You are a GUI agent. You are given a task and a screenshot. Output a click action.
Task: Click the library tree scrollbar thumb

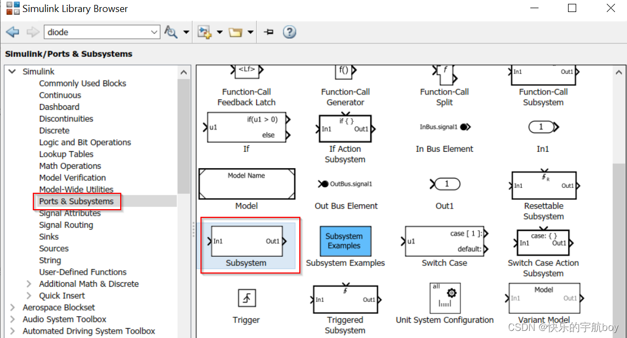tap(184, 136)
